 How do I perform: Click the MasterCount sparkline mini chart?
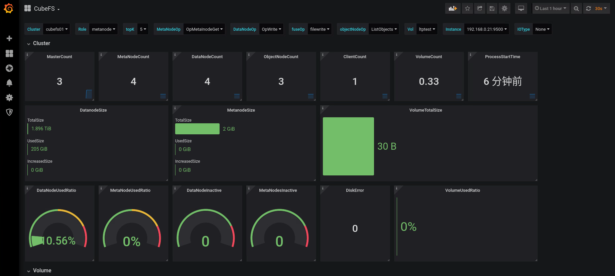click(89, 94)
